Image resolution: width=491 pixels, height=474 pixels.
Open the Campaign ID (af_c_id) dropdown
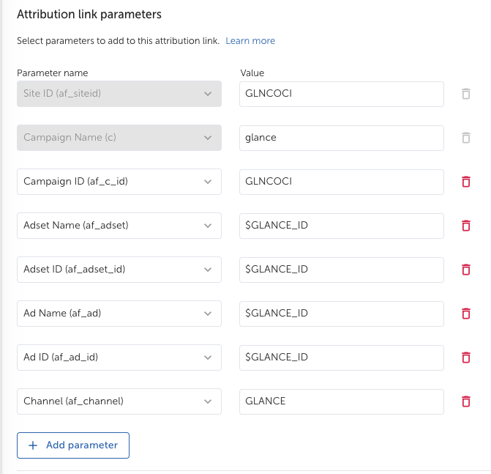click(x=119, y=182)
